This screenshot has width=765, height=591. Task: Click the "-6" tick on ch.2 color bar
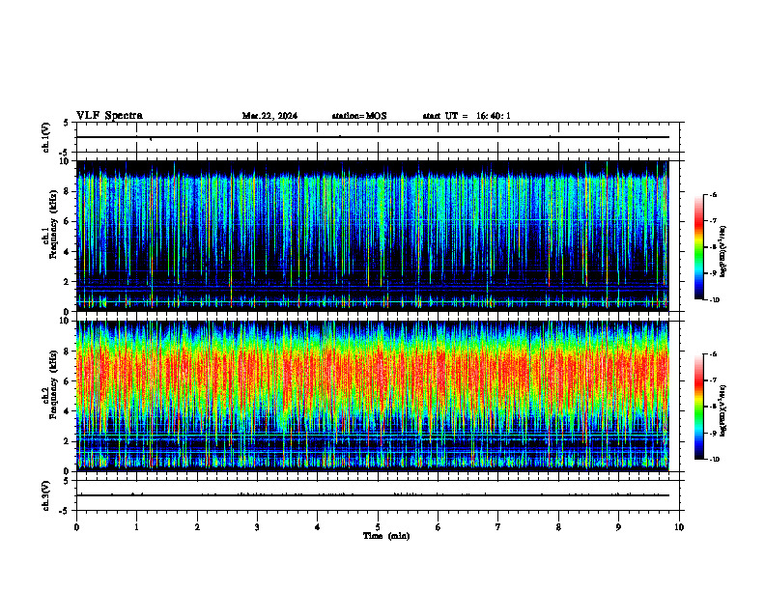pyautogui.click(x=715, y=354)
